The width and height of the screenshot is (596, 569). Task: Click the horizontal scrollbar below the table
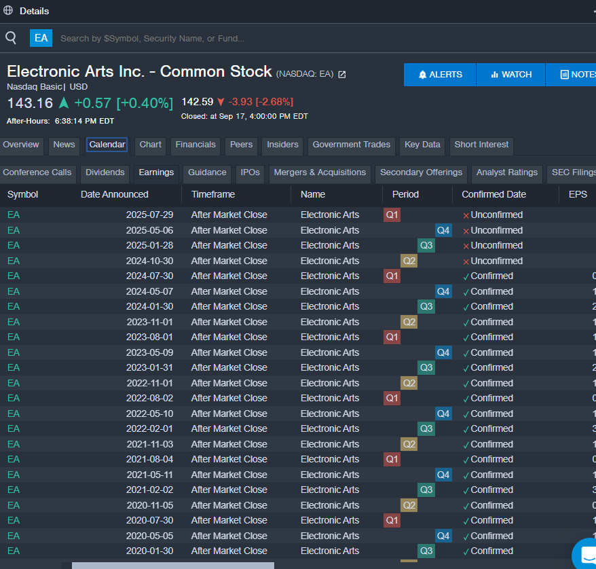pos(173,566)
